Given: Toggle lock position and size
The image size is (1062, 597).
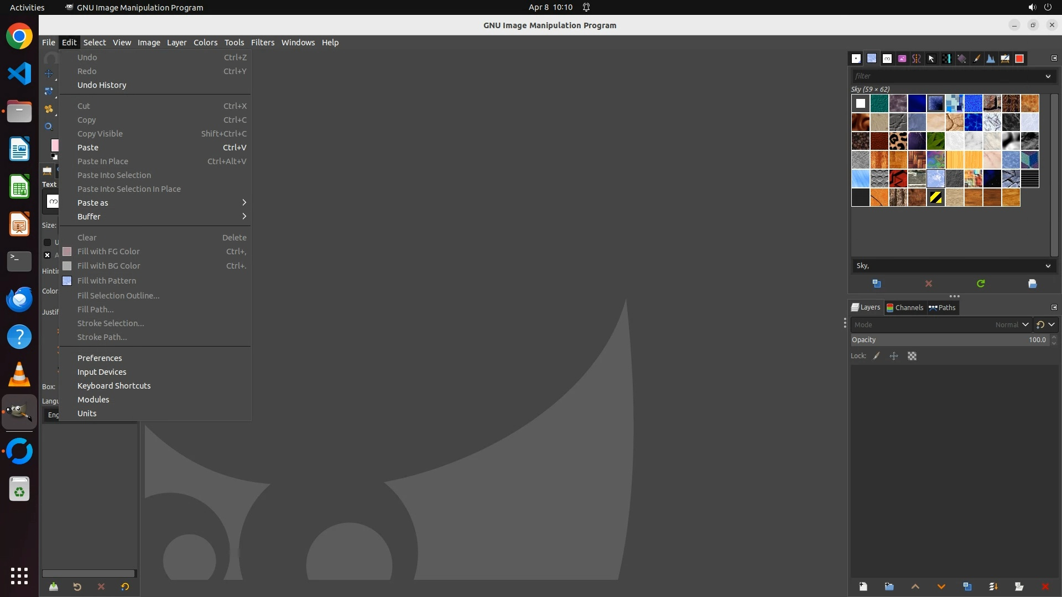Looking at the screenshot, I should (894, 356).
